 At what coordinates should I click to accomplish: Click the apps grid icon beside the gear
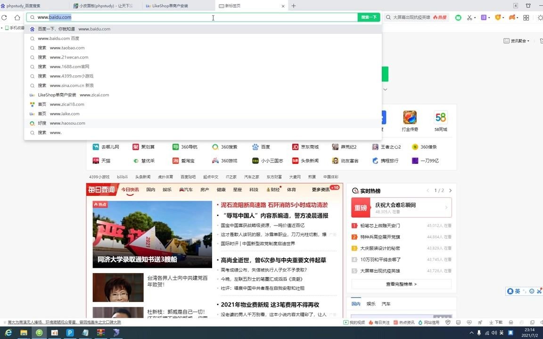pos(526,17)
